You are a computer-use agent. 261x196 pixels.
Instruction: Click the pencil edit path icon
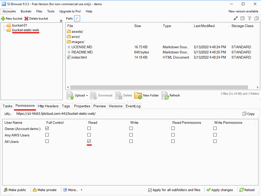click(236, 18)
